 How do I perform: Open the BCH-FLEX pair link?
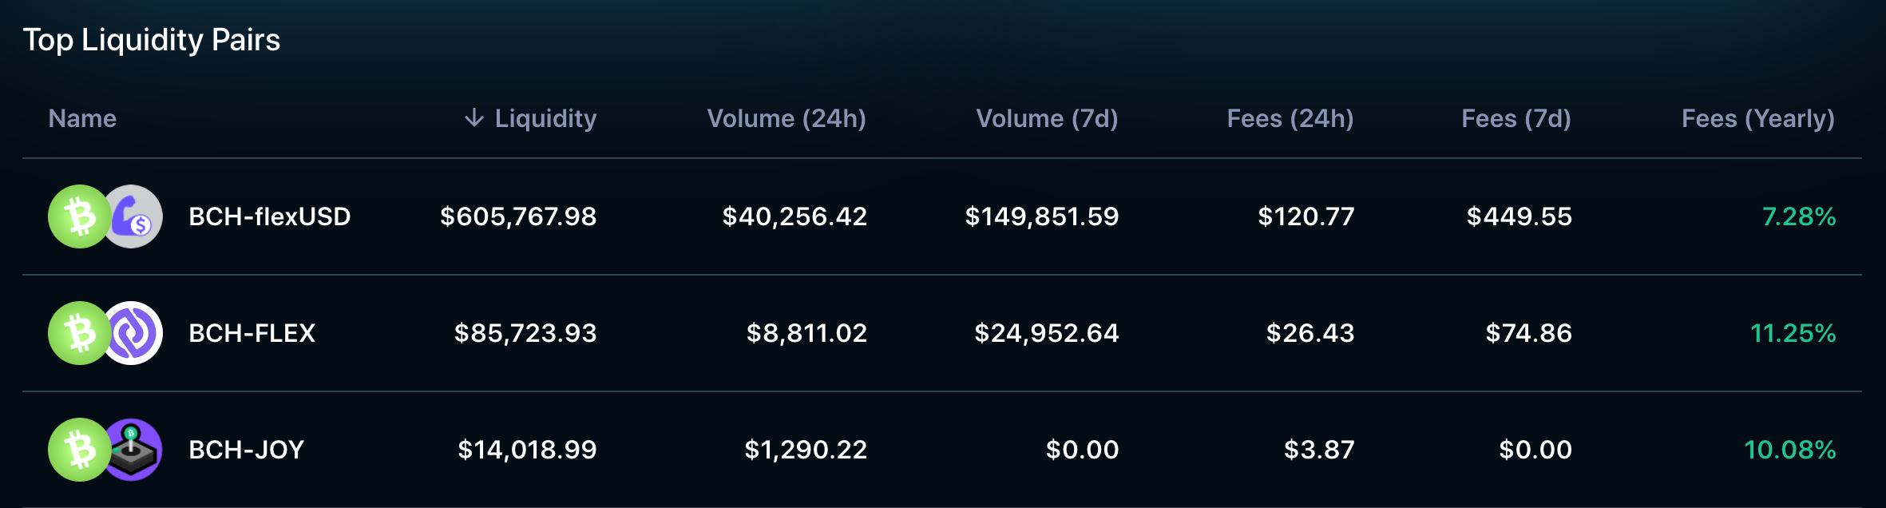pyautogui.click(x=252, y=333)
